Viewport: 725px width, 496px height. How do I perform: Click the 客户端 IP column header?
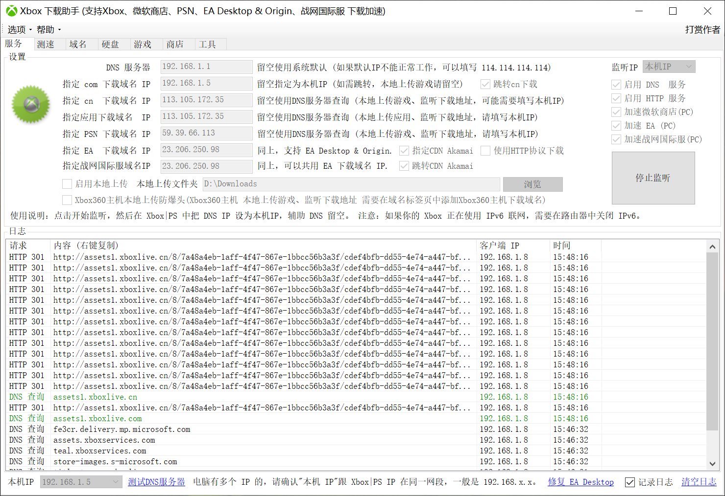pyautogui.click(x=513, y=246)
